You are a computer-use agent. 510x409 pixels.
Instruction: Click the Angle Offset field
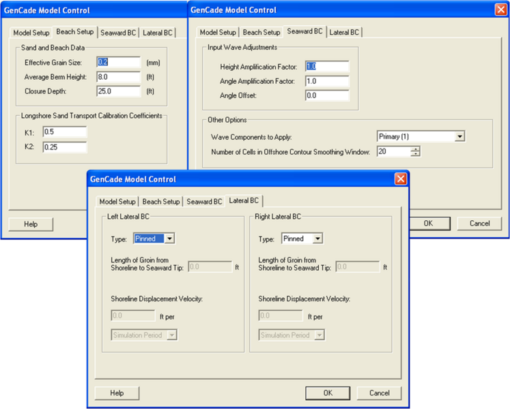point(327,95)
